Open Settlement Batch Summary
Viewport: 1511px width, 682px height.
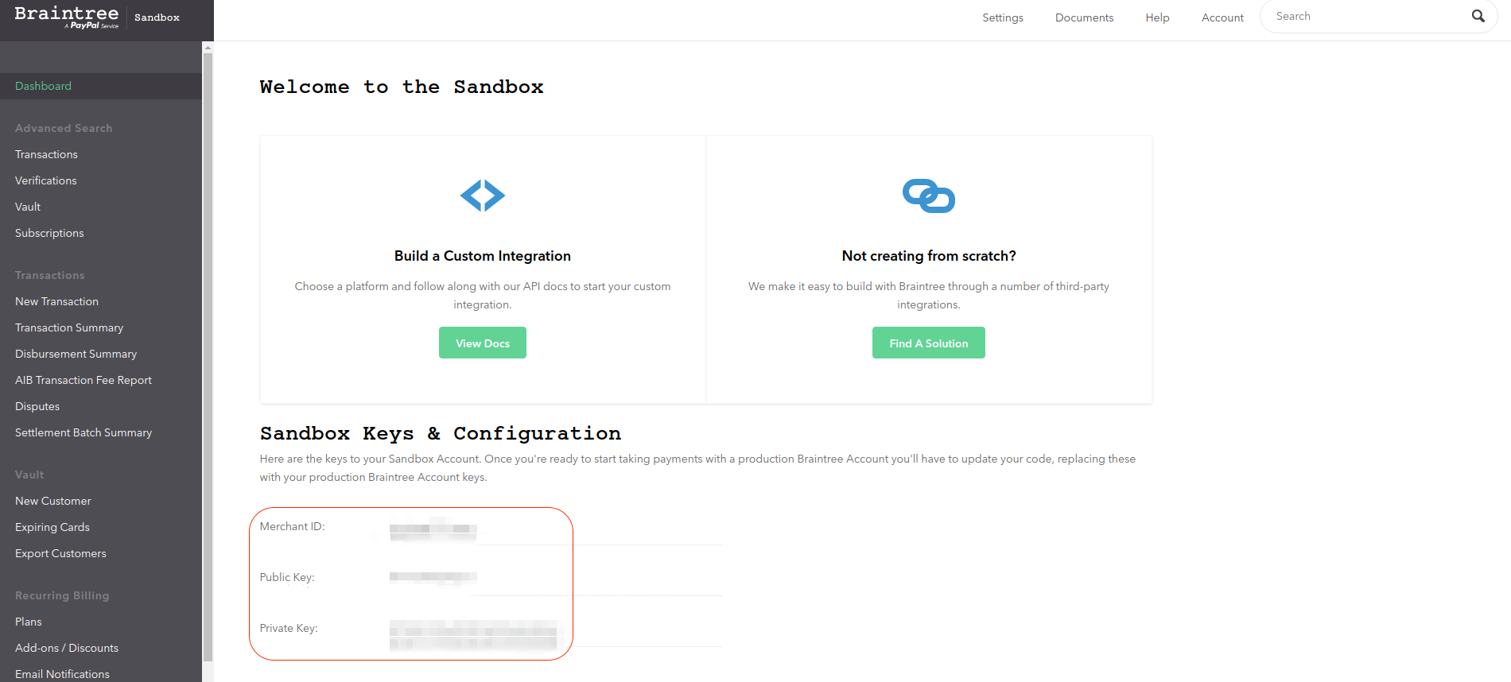tap(84, 432)
